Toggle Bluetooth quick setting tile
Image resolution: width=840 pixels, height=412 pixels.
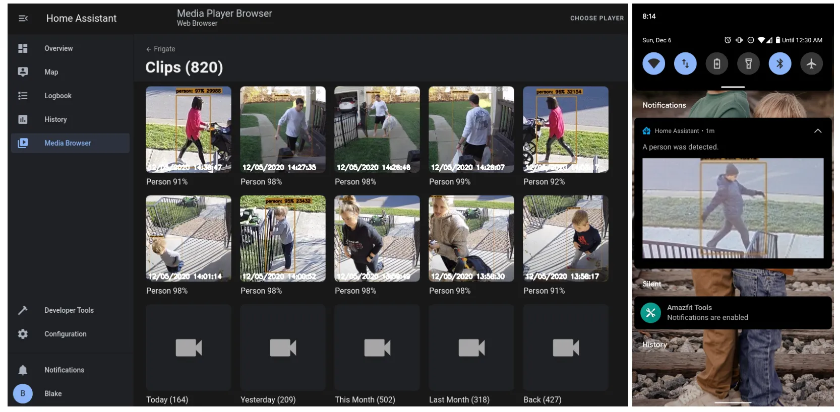[779, 64]
